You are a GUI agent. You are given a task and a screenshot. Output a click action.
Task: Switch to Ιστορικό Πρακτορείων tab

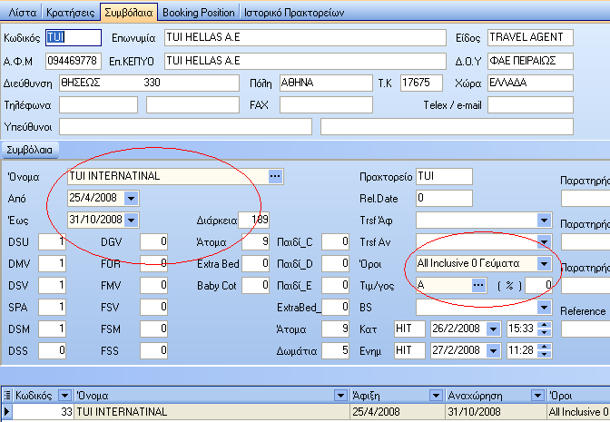[294, 13]
